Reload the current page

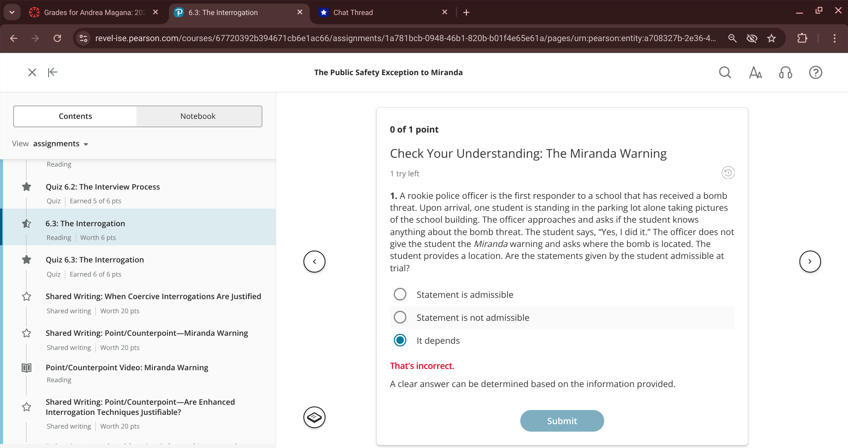click(x=57, y=38)
